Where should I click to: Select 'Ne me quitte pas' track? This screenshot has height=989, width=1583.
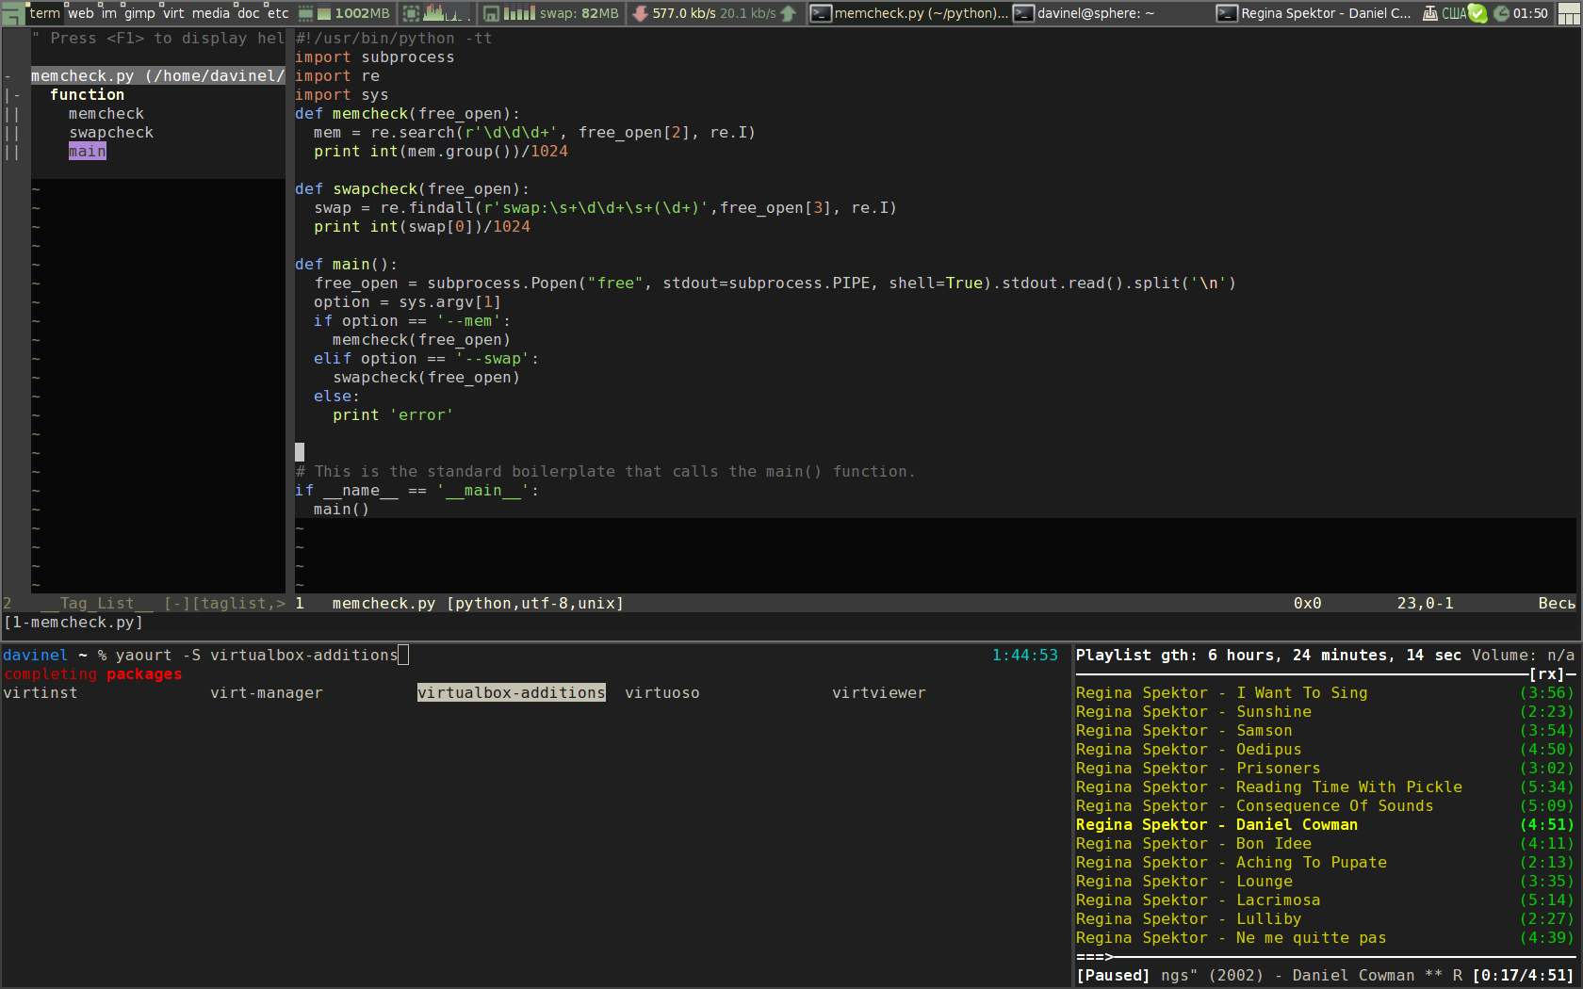coord(1325,938)
